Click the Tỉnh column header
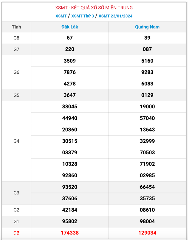Viewport: 188px width, 240px height. pyautogui.click(x=16, y=27)
